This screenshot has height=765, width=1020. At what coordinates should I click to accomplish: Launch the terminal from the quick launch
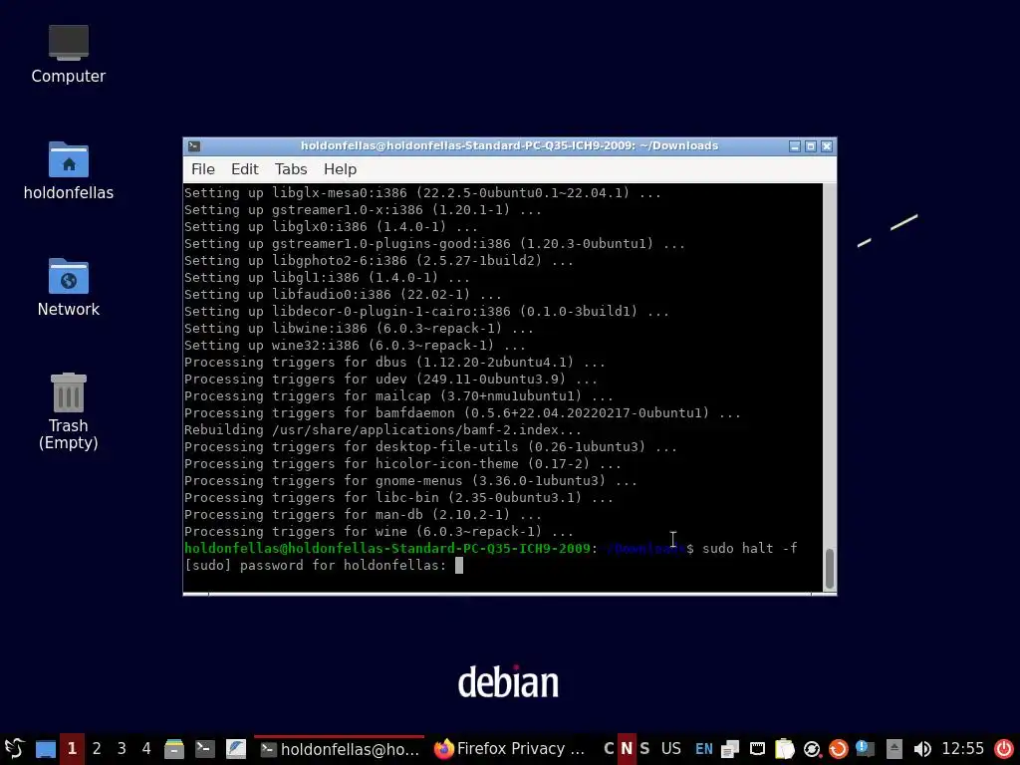coord(205,749)
